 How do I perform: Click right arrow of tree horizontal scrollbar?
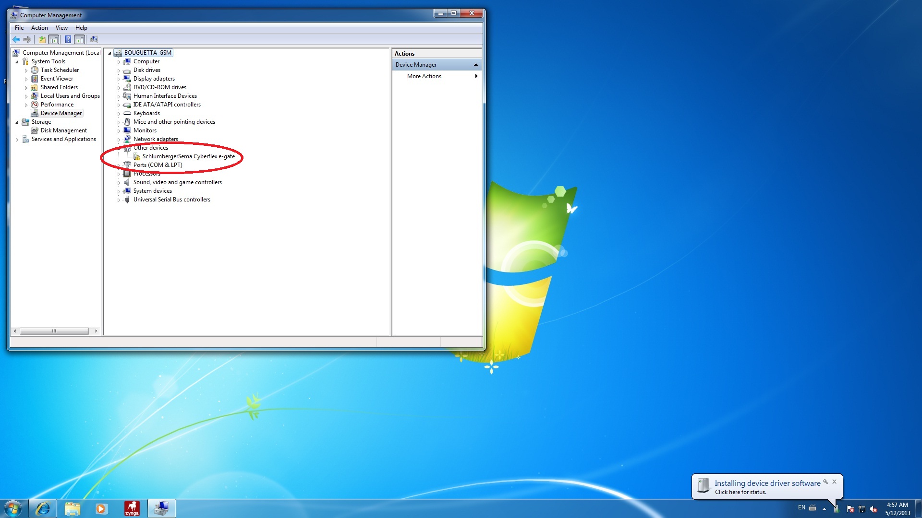click(x=96, y=331)
